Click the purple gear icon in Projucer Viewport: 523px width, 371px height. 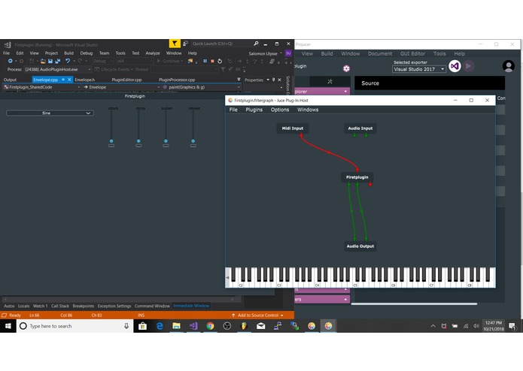(346, 68)
